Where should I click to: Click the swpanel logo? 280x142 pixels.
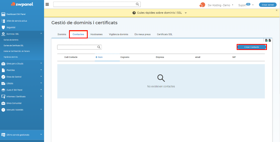tap(22, 4)
